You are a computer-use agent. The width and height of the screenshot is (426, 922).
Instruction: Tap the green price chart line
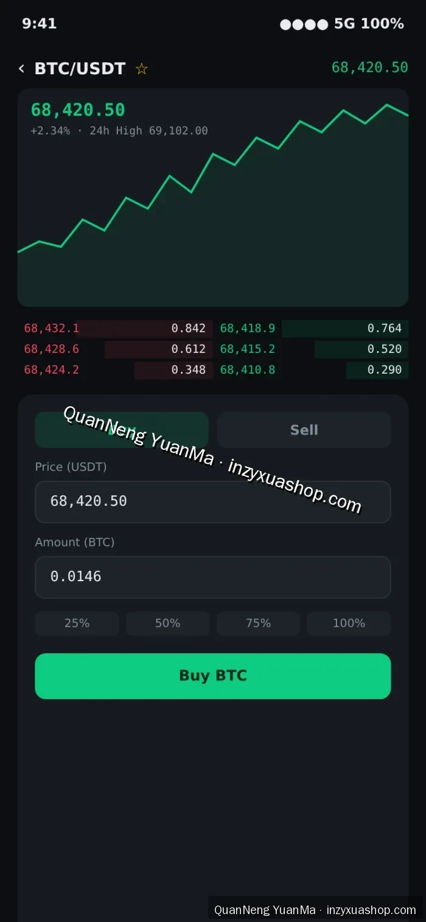213,176
